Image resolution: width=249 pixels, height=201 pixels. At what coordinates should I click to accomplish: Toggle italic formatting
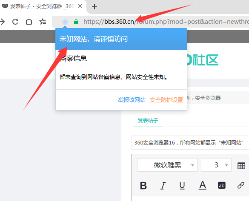pyautogui.click(x=163, y=185)
